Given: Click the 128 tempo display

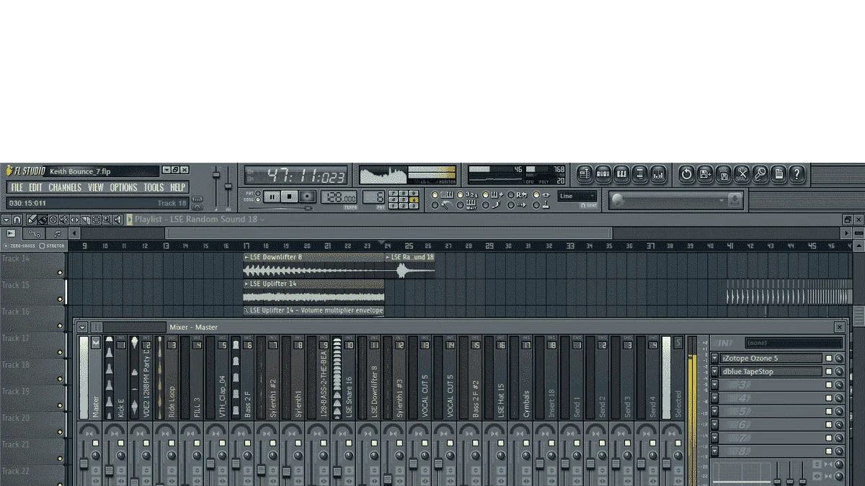Looking at the screenshot, I should 339,197.
